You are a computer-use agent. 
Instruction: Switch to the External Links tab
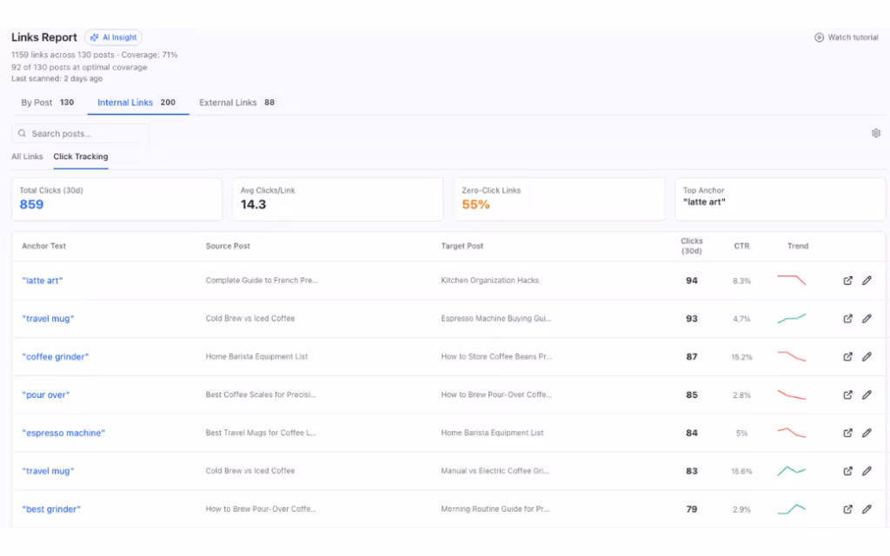pos(236,103)
